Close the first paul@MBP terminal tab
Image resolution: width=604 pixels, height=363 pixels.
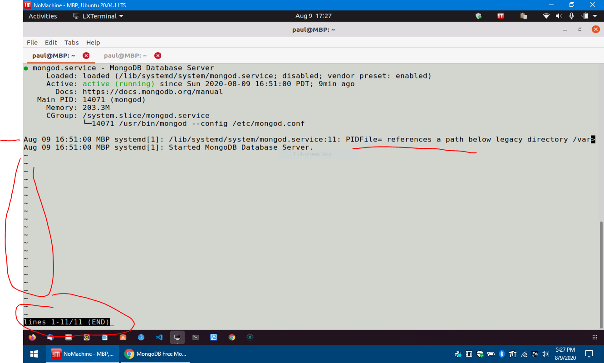click(86, 55)
